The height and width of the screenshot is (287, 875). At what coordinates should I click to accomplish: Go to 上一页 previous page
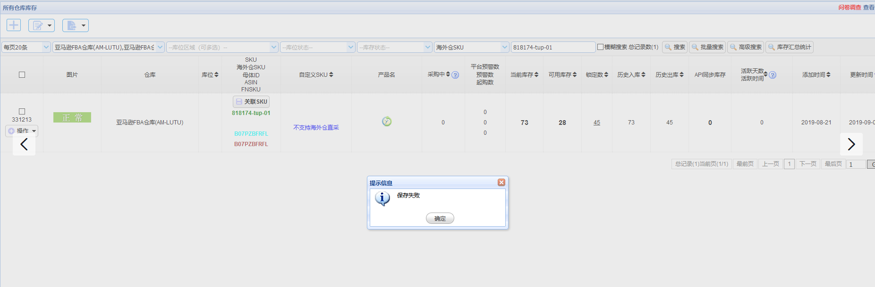click(x=771, y=164)
